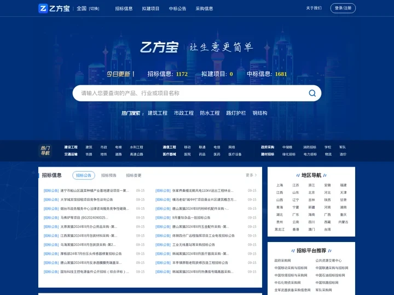Viewport: 394px width, 295px height.
Task: Open 交通运输 category in hot navigation
Action: [x=71, y=154]
